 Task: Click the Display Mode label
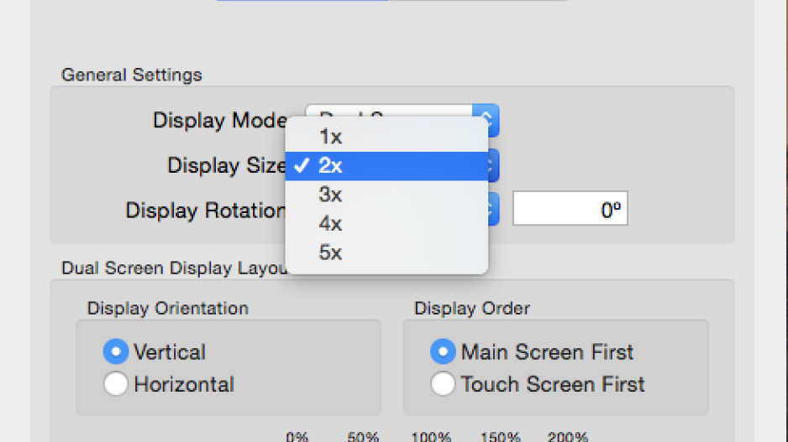click(x=220, y=121)
